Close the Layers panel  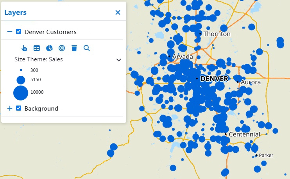(118, 13)
